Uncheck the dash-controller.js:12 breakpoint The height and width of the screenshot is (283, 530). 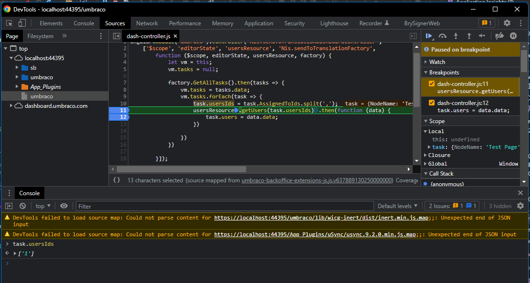click(432, 103)
